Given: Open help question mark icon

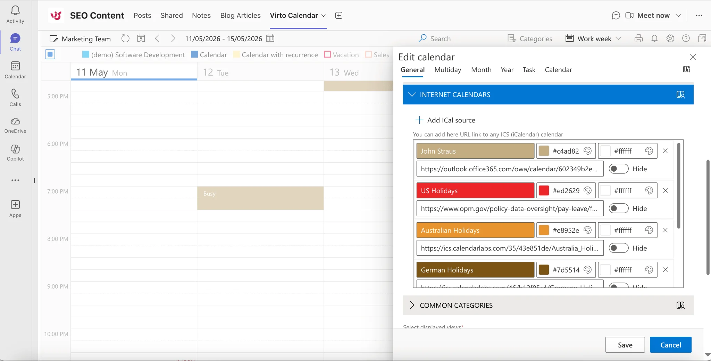Looking at the screenshot, I should coord(686,38).
